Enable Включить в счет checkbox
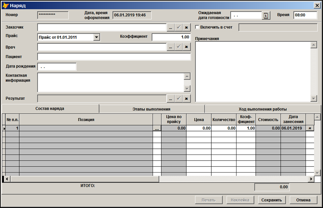Image resolution: width=323 pixels, height=208 pixels. click(x=198, y=27)
